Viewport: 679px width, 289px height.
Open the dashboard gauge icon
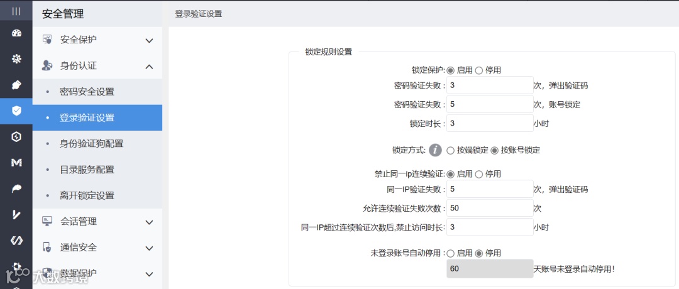tap(16, 34)
